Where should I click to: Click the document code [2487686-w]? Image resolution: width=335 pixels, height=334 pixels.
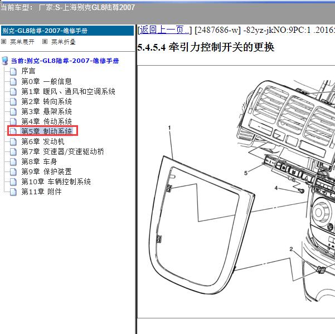coord(218,30)
